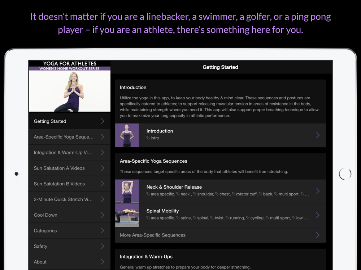
Task: Click chevron next to Getting Started
Action: tap(103, 121)
